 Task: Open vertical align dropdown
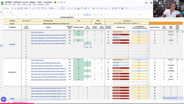[x=98, y=8]
